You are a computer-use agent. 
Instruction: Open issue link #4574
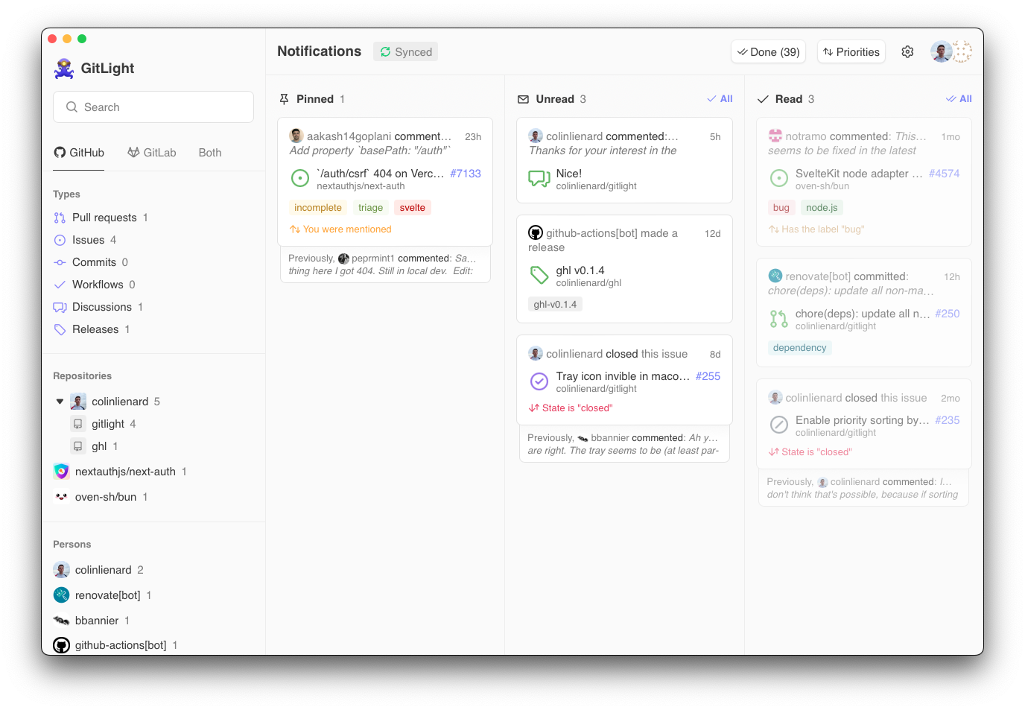coord(944,174)
